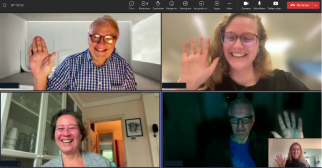Open the Meer options menu
Image resolution: width=322 pixels, height=168 pixels.
coord(229,5)
